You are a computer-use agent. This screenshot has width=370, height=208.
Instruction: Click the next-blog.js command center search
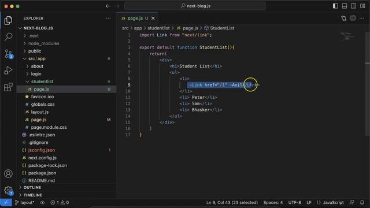point(195,6)
